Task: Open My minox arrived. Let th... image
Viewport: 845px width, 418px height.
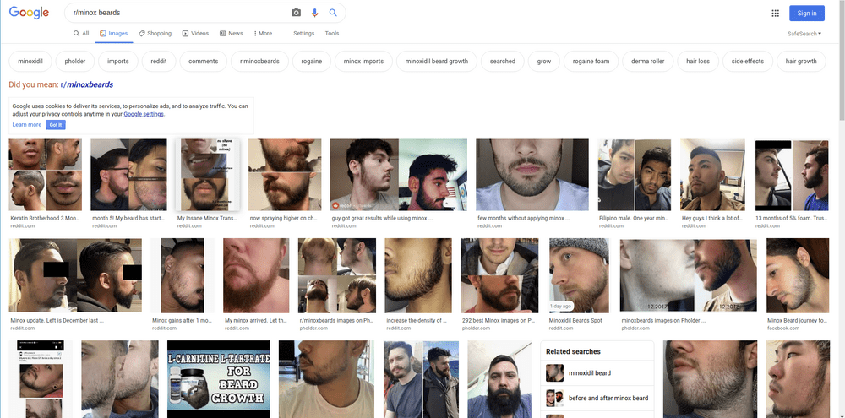Action: (256, 276)
